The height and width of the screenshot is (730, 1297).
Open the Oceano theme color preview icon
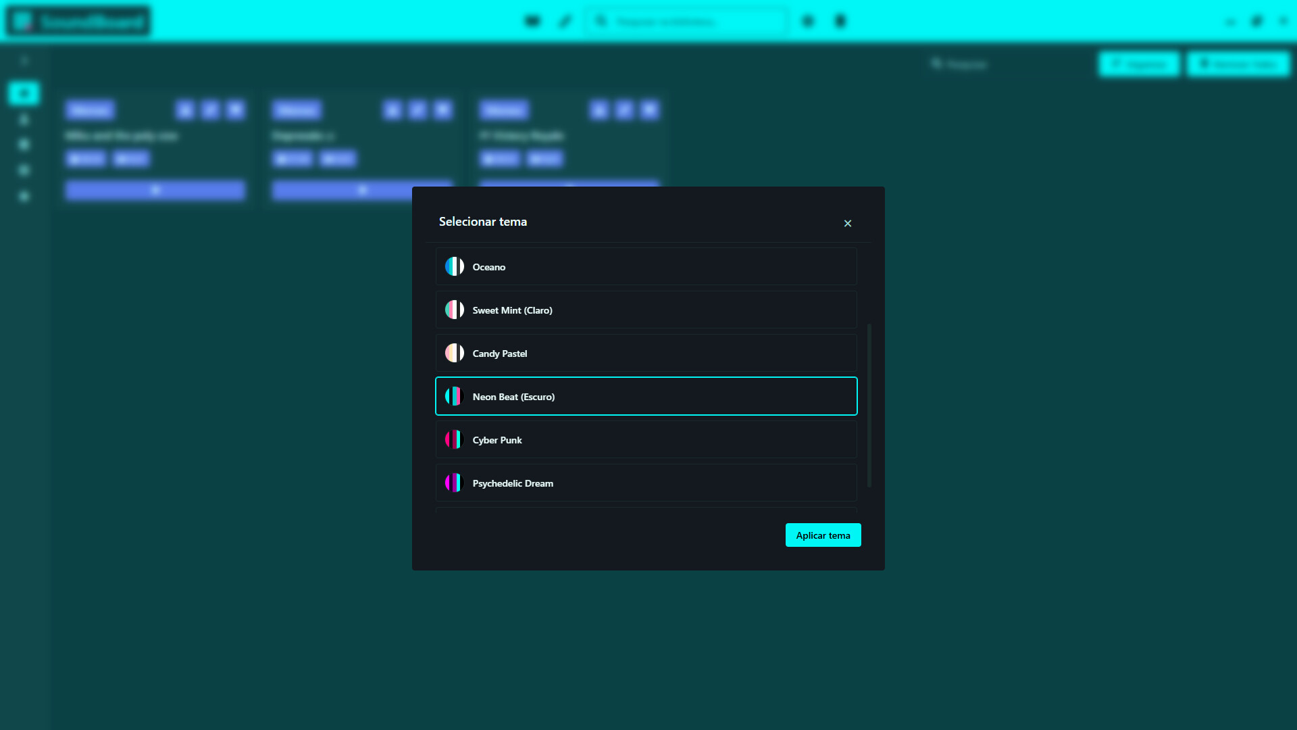[454, 266]
